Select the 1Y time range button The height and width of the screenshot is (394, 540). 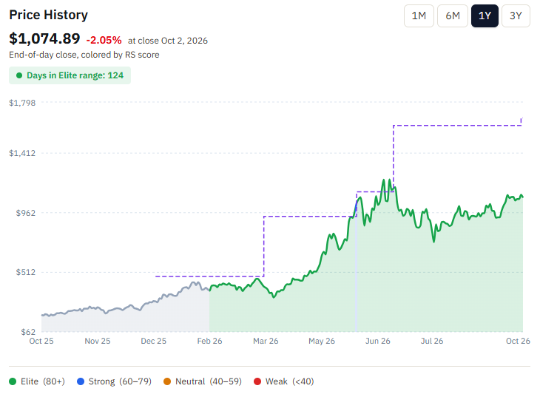(485, 16)
